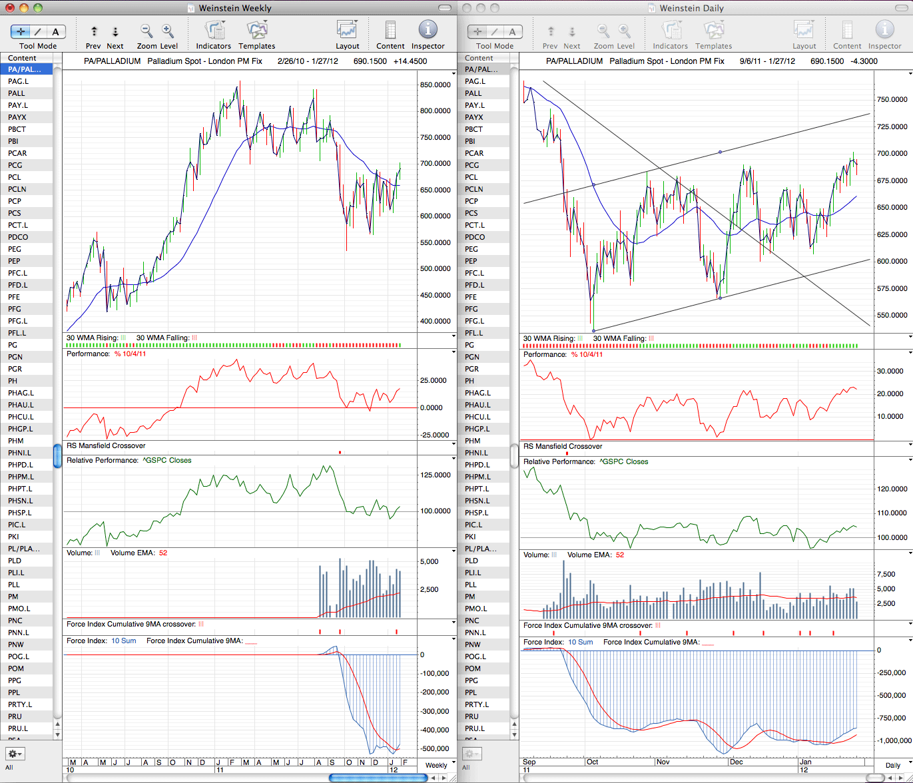Click ^GSPC Closes label in Weekly pane
The width and height of the screenshot is (913, 783).
click(x=166, y=460)
